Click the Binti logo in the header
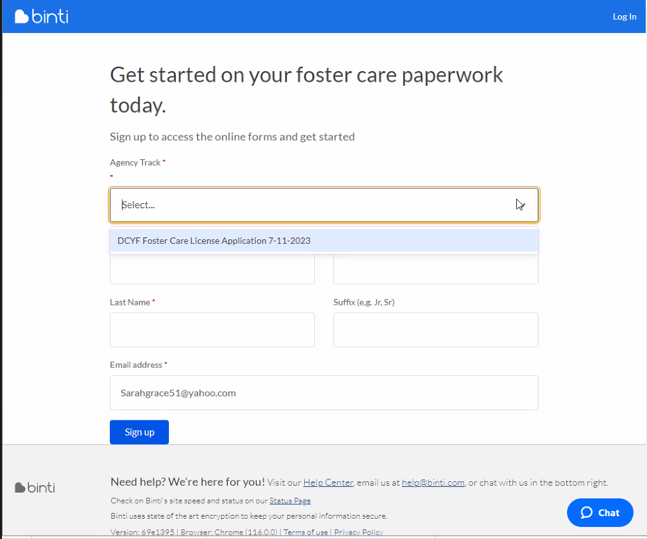The height and width of the screenshot is (539, 647). point(41,17)
